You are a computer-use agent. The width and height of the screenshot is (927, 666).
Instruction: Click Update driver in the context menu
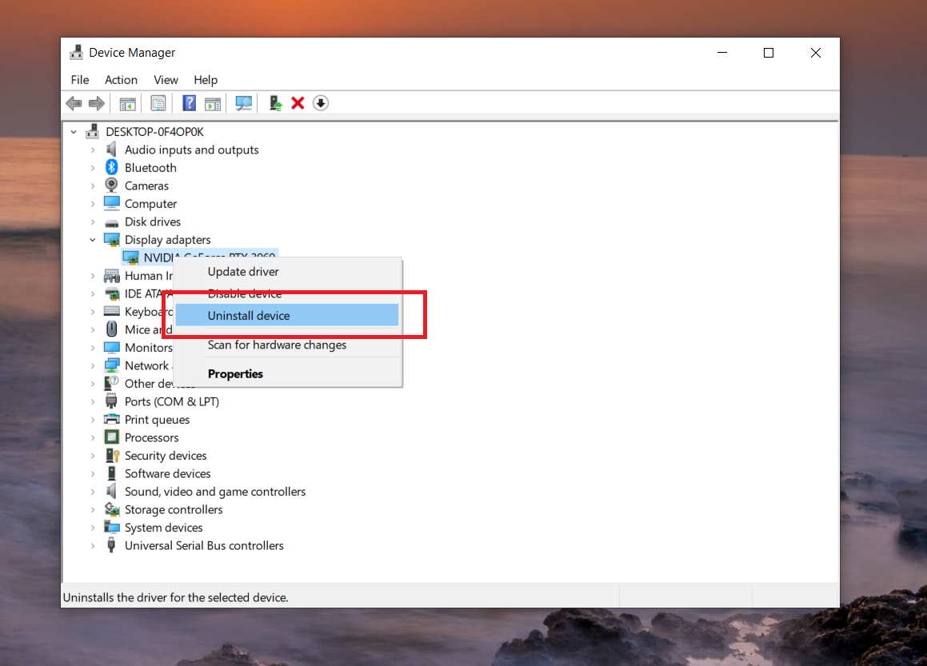tap(242, 272)
